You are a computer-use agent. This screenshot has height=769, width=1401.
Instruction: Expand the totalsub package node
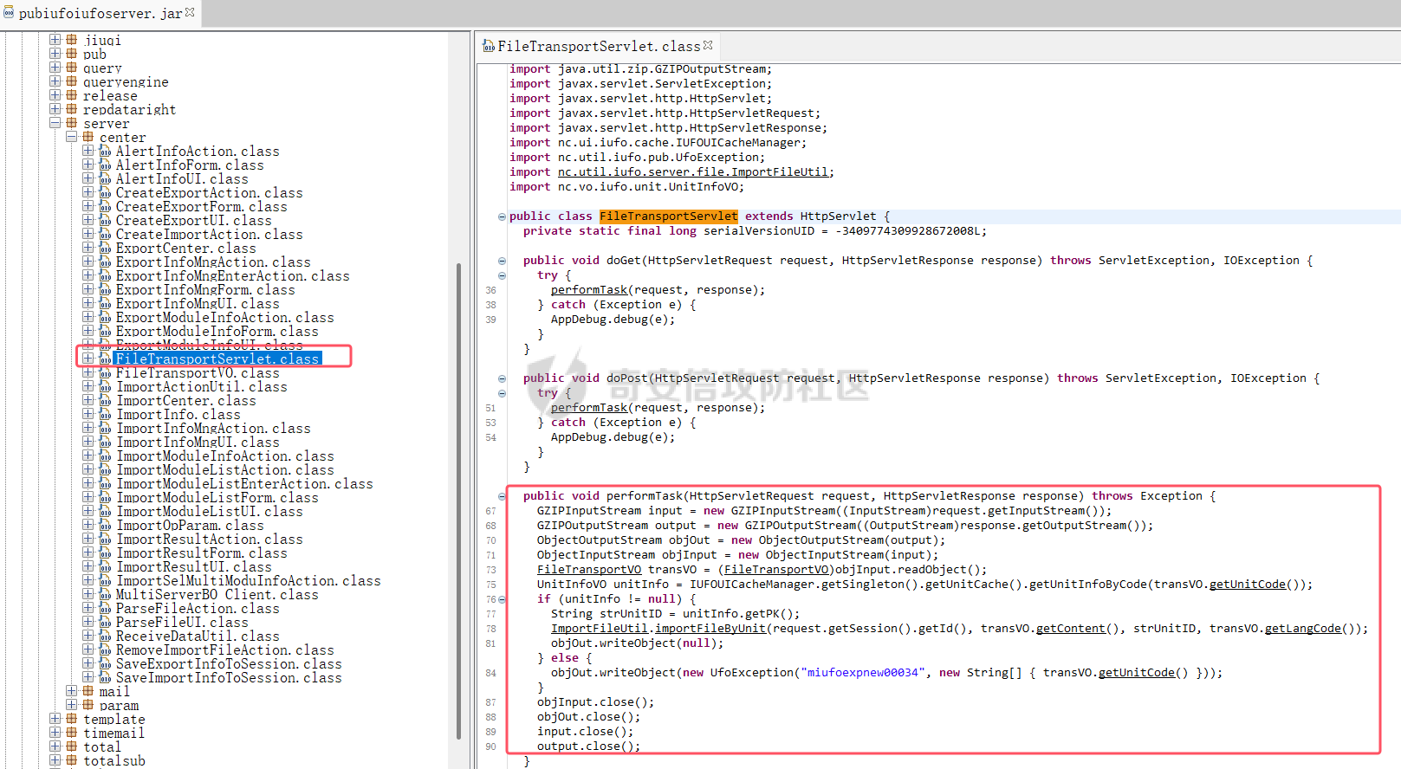pos(55,760)
